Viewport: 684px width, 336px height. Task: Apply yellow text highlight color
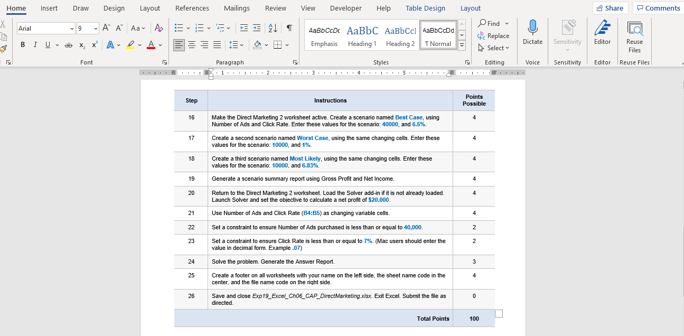(x=131, y=45)
